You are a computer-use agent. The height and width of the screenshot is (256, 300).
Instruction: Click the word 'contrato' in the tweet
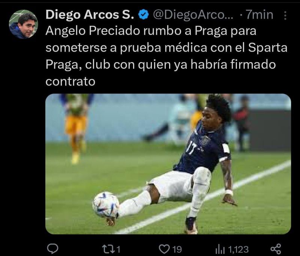click(x=70, y=82)
